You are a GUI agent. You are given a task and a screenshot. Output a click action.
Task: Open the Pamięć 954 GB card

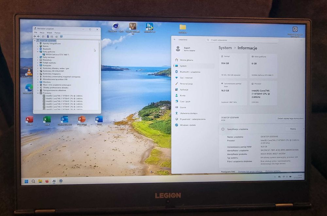click(x=233, y=66)
